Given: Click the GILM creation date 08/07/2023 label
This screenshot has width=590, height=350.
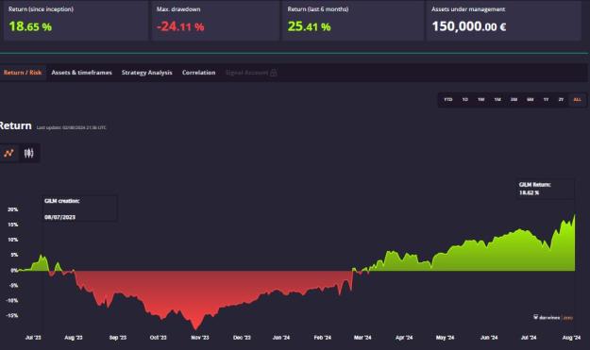Looking at the screenshot, I should (59, 217).
